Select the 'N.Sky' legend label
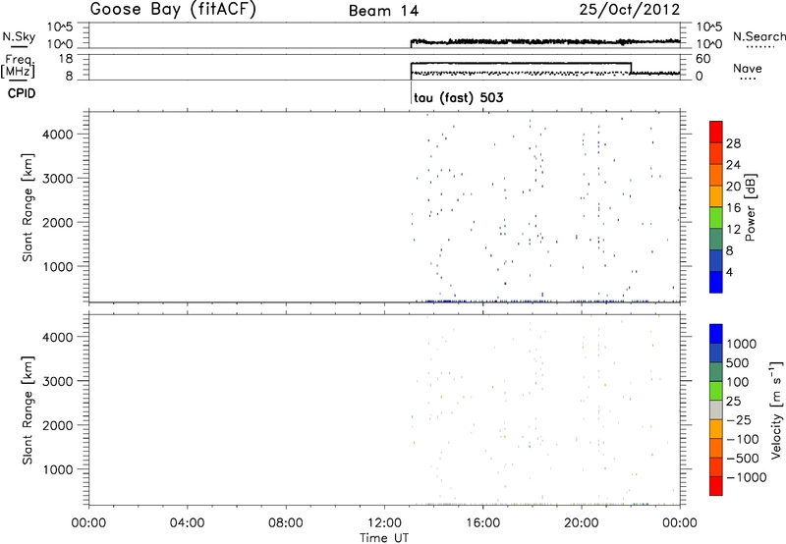This screenshot has width=786, height=544. (19, 36)
